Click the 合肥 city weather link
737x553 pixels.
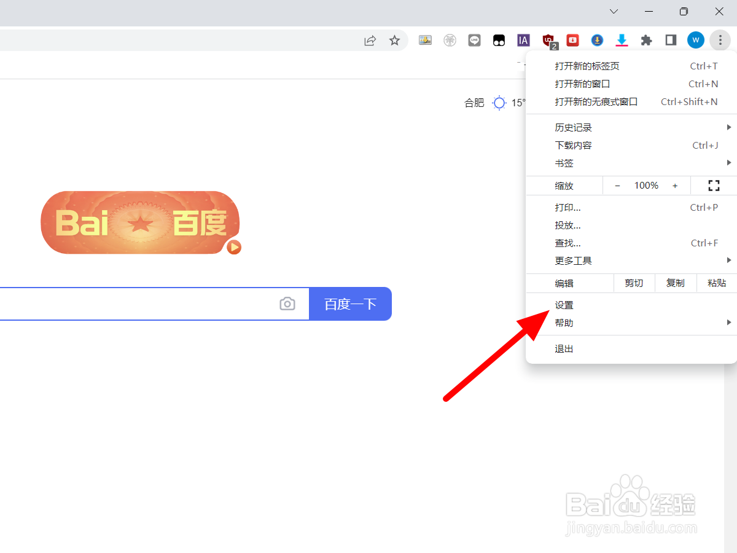tap(474, 103)
